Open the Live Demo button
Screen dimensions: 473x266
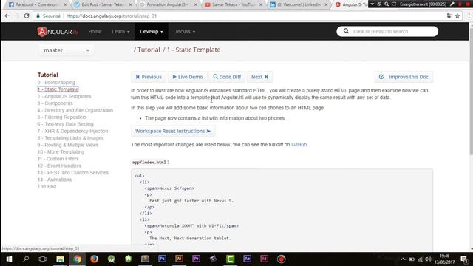coord(187,77)
